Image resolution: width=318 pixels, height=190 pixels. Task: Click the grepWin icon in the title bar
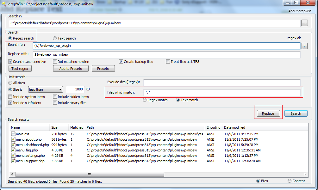(x=4, y=4)
